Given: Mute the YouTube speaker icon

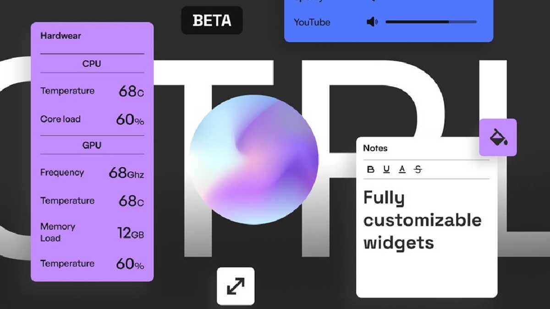Looking at the screenshot, I should coord(372,22).
